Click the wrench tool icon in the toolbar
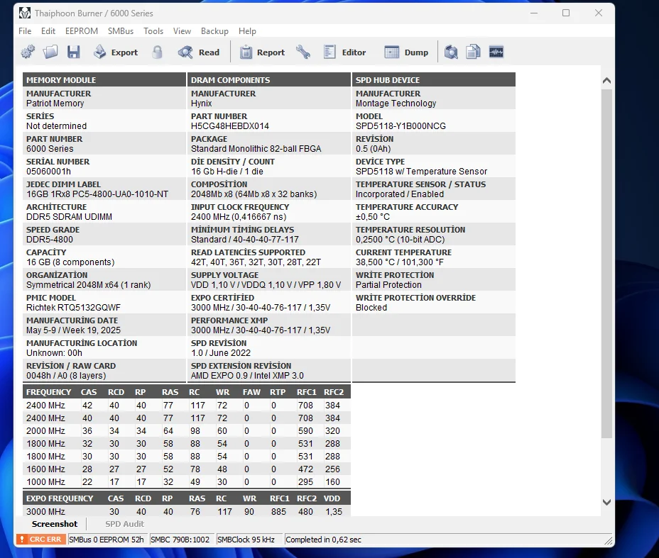 [x=303, y=52]
